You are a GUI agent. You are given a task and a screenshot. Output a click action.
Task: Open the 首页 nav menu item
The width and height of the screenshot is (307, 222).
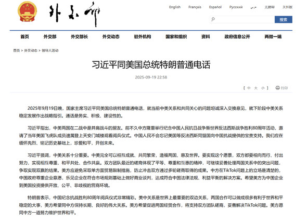point(24,36)
